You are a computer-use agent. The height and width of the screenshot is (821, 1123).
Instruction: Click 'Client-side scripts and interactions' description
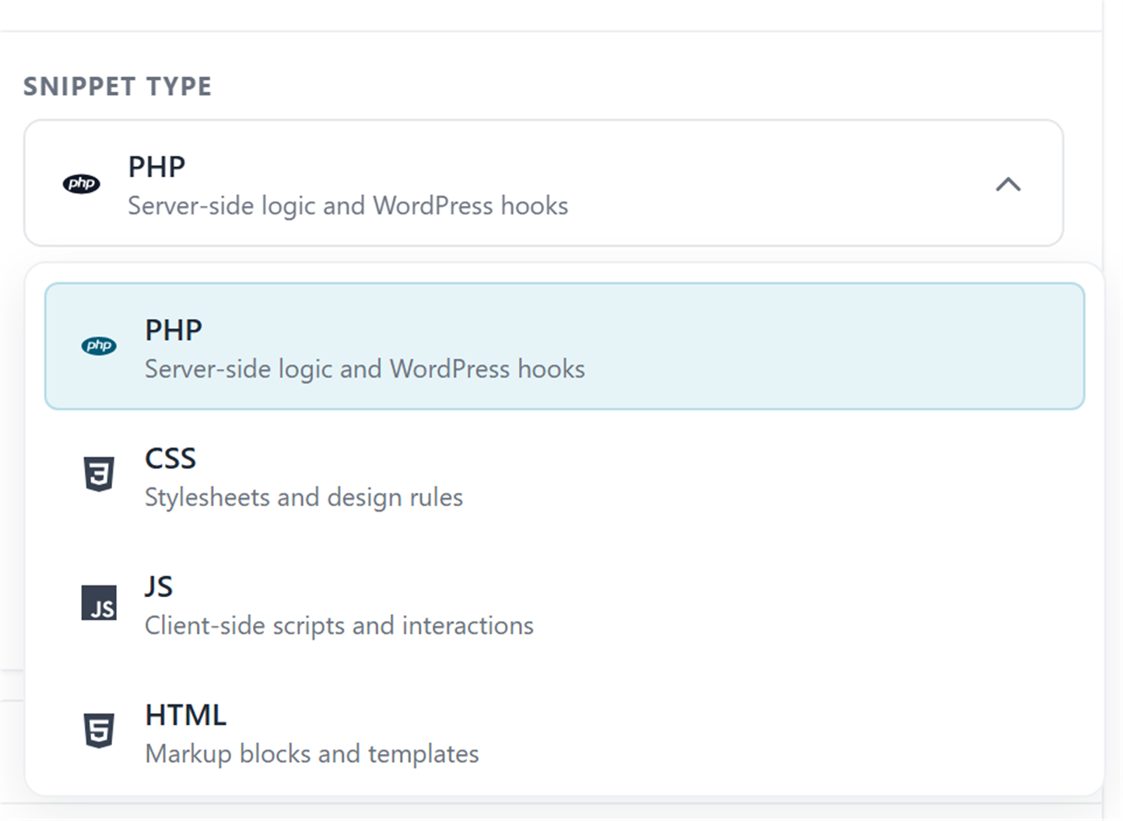click(x=339, y=625)
